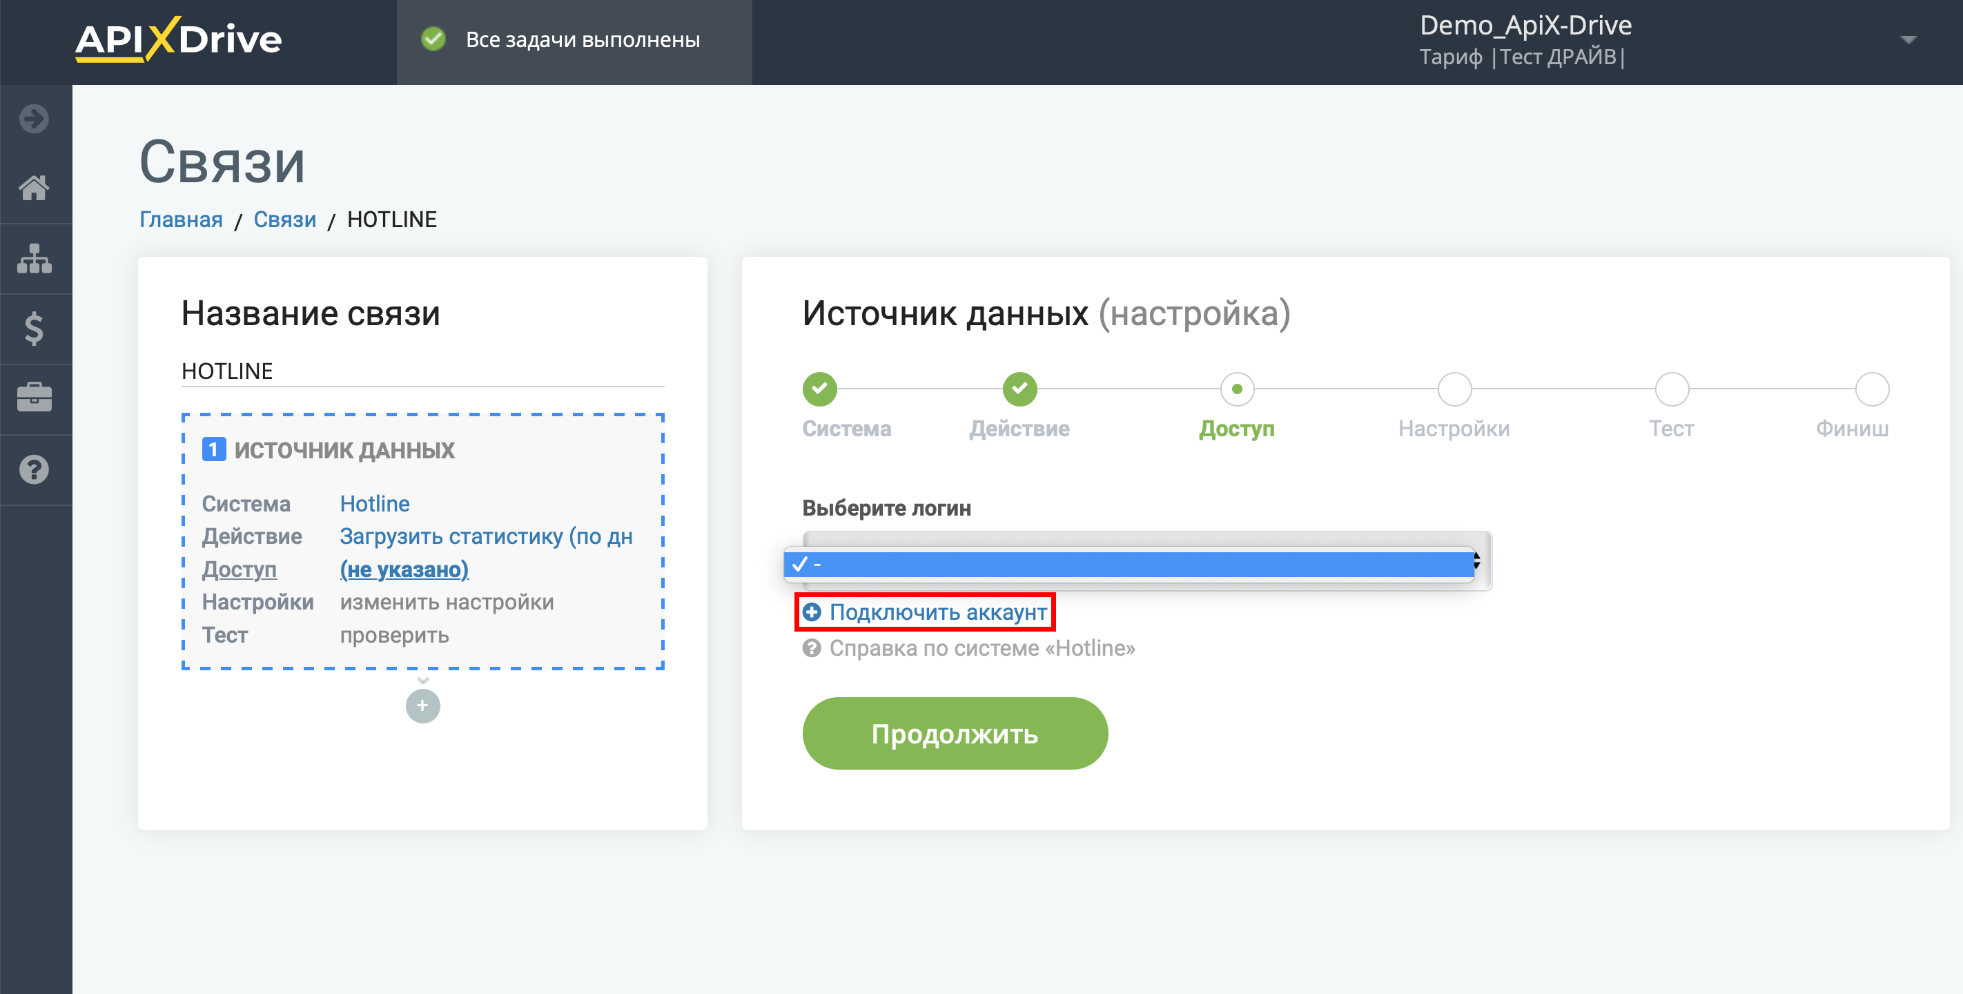
Task: Open billing via the dollar sidebar icon
Action: [x=35, y=329]
